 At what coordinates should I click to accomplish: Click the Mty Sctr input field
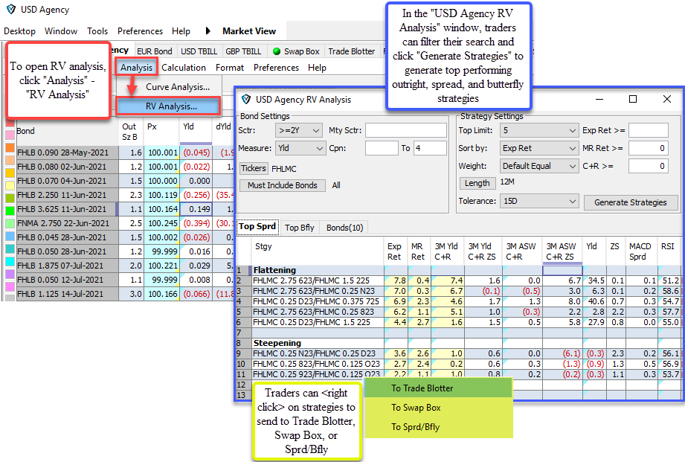click(x=406, y=130)
